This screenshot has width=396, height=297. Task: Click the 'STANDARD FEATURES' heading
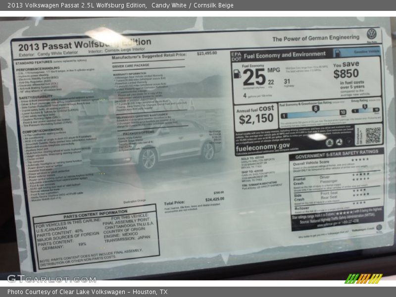click(x=34, y=62)
